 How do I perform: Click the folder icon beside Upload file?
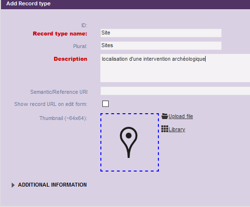pyautogui.click(x=165, y=116)
